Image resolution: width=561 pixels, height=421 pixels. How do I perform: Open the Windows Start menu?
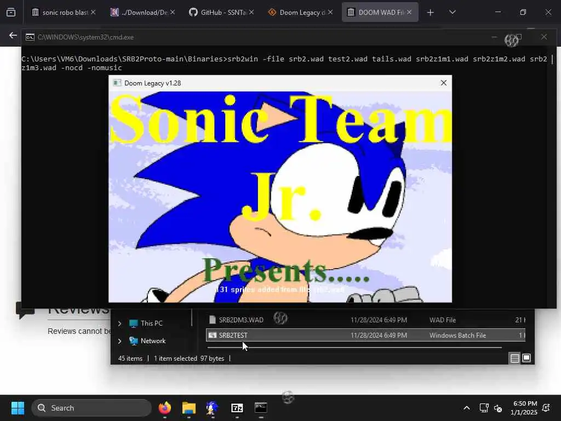coord(18,408)
